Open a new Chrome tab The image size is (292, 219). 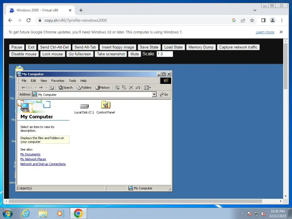pyautogui.click(x=81, y=10)
